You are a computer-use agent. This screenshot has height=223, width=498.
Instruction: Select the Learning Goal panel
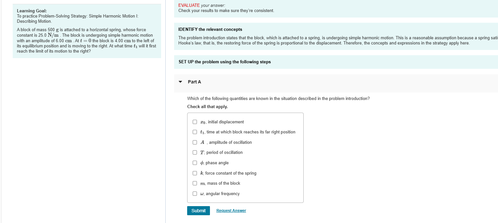coord(87,31)
